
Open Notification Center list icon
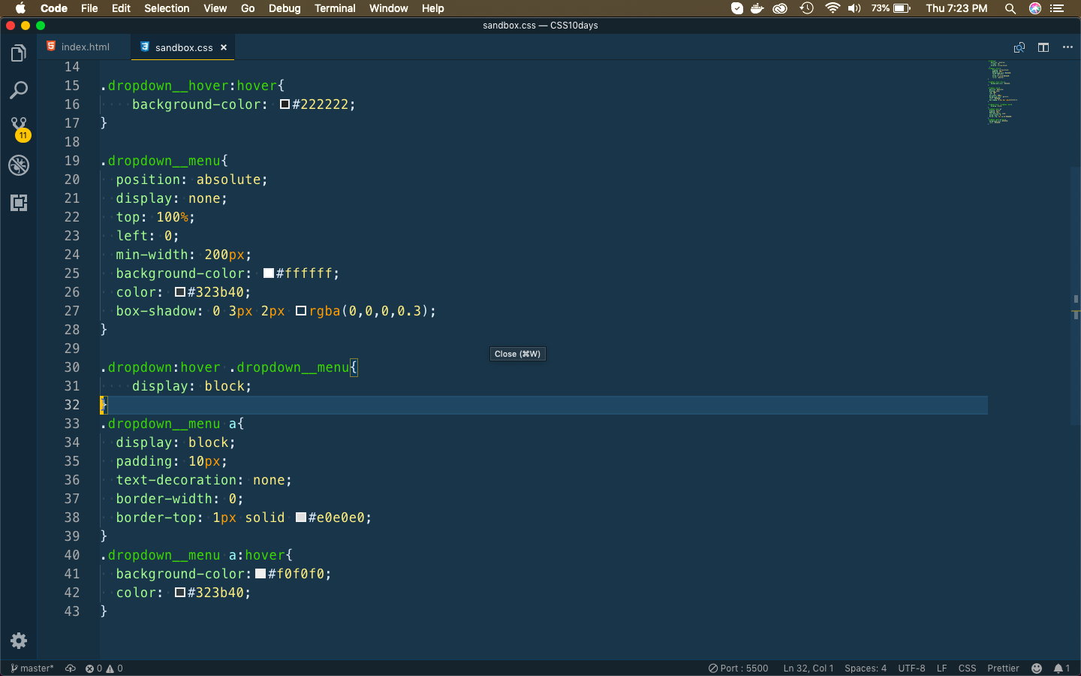[x=1057, y=8]
